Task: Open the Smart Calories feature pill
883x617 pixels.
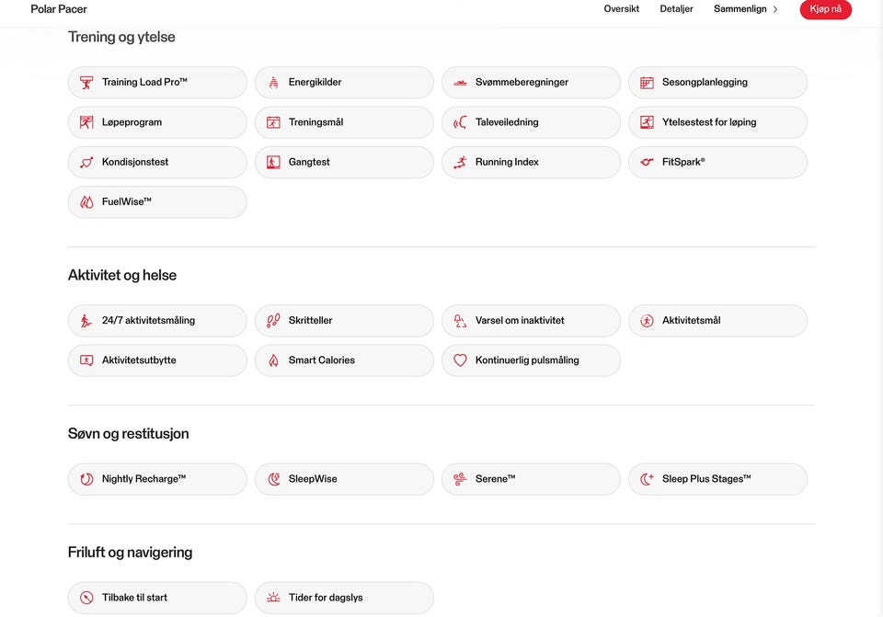Action: 344,360
